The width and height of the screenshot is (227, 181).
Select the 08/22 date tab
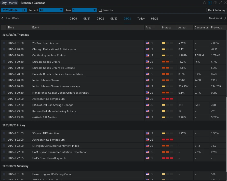coord(100,19)
